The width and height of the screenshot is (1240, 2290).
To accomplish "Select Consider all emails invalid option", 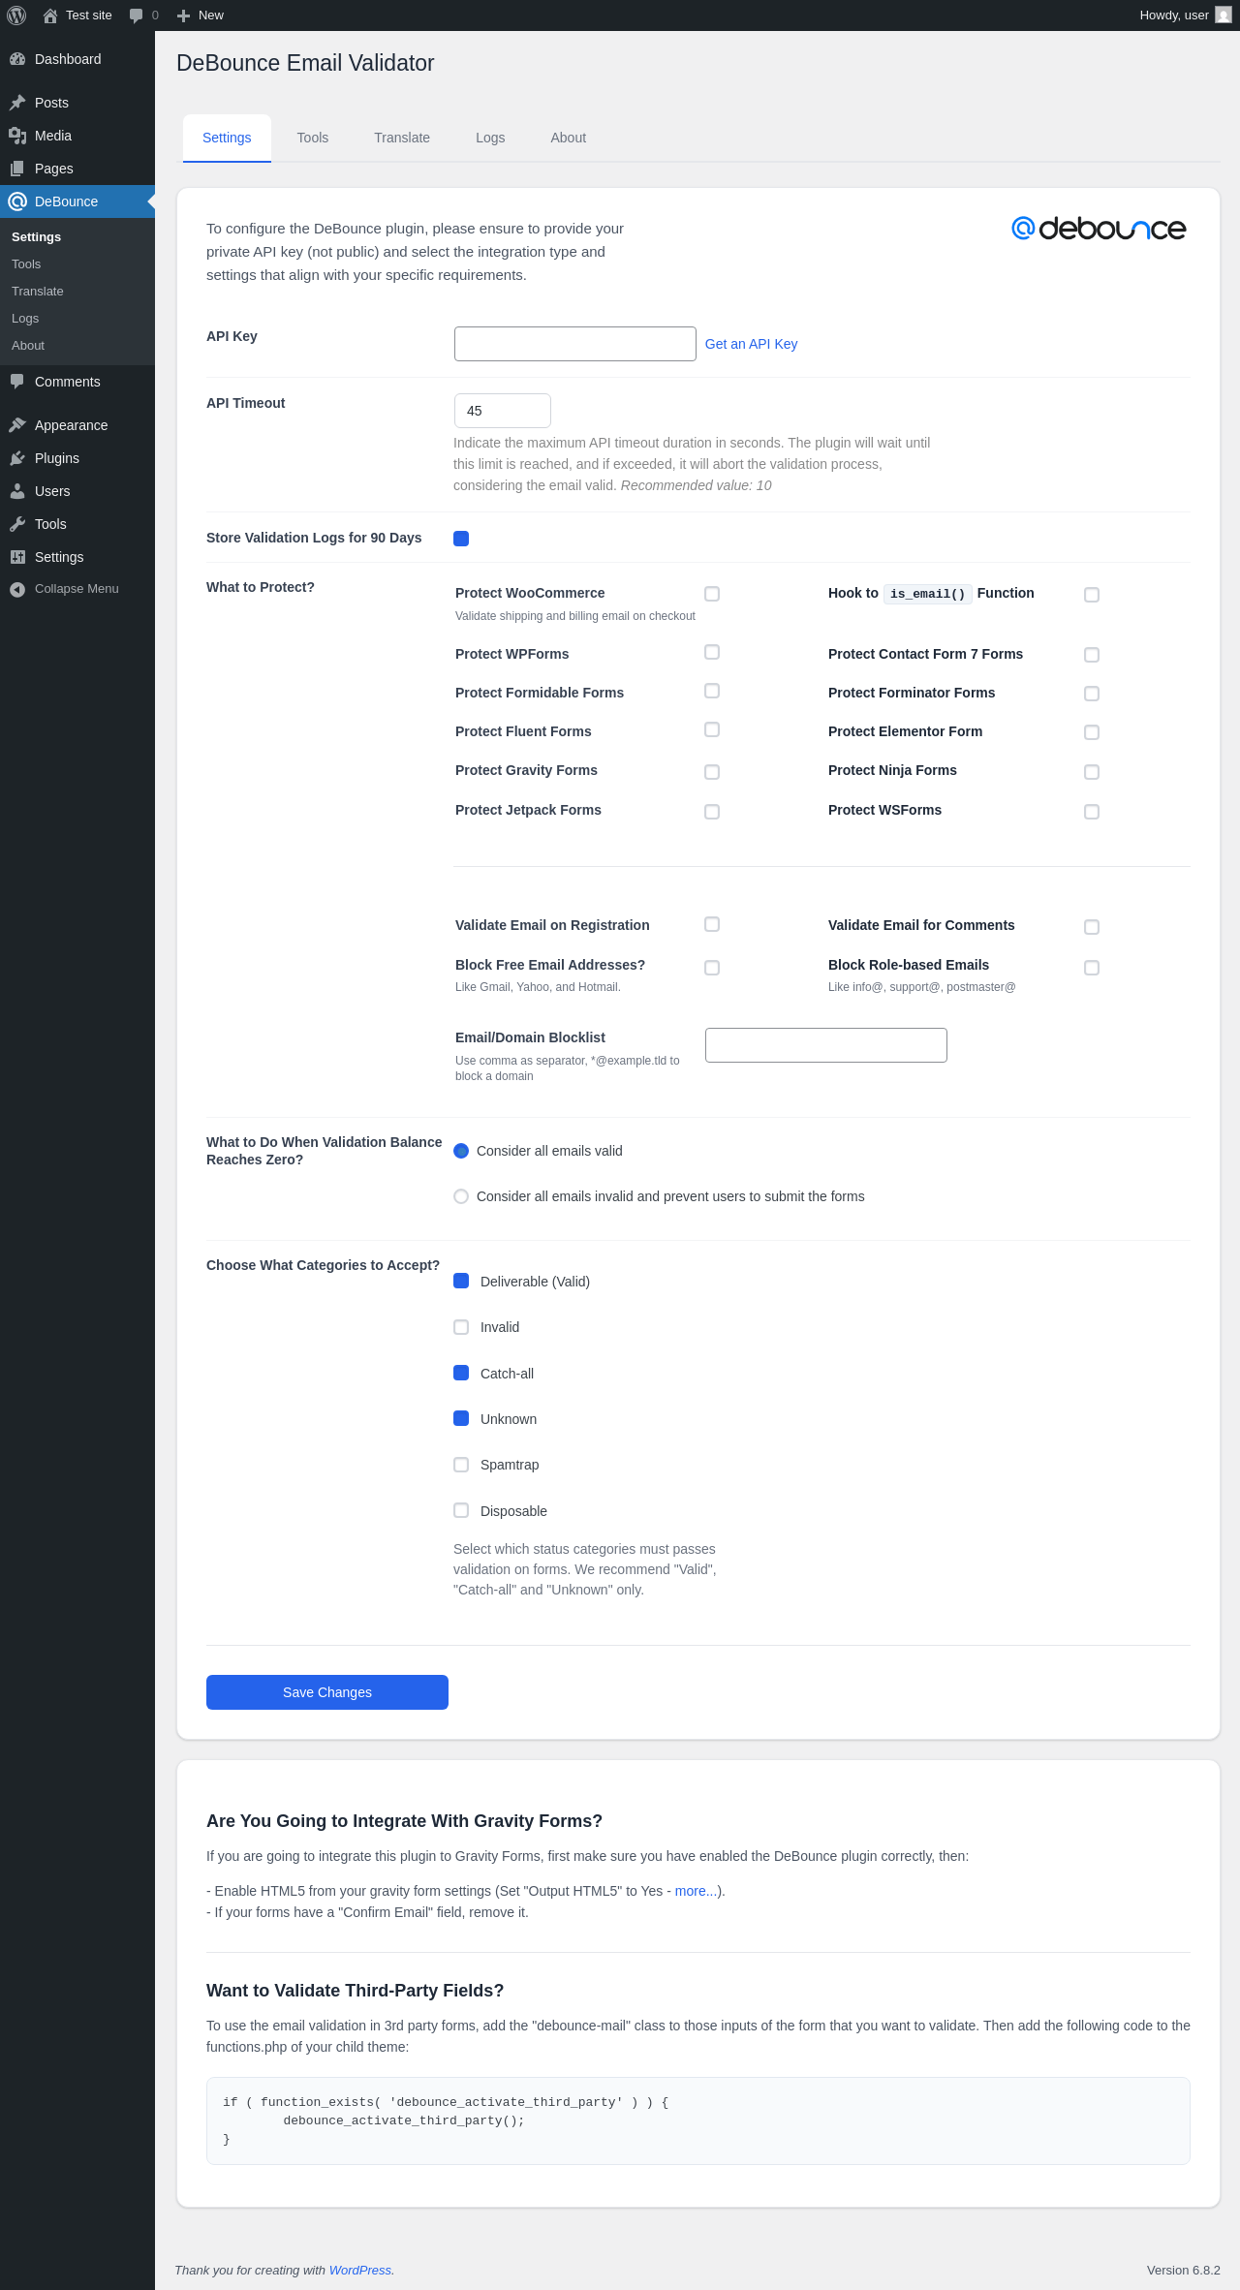I will (x=461, y=1196).
